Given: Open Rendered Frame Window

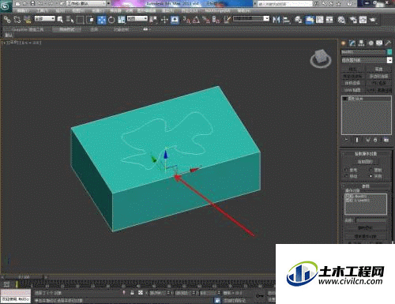Looking at the screenshot, I should pos(363,20).
